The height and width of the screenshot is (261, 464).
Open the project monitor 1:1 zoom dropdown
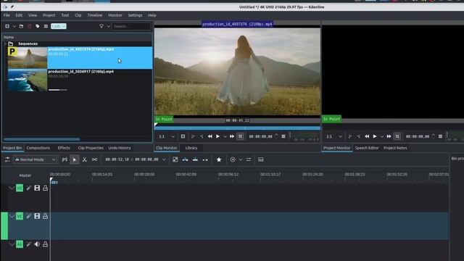click(x=334, y=136)
